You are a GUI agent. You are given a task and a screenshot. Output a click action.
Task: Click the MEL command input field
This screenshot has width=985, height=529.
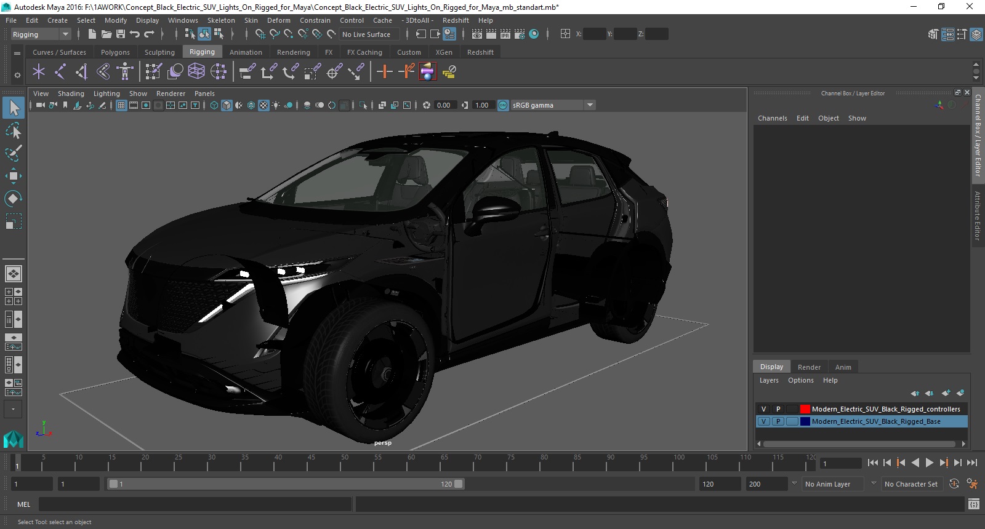tap(195, 504)
